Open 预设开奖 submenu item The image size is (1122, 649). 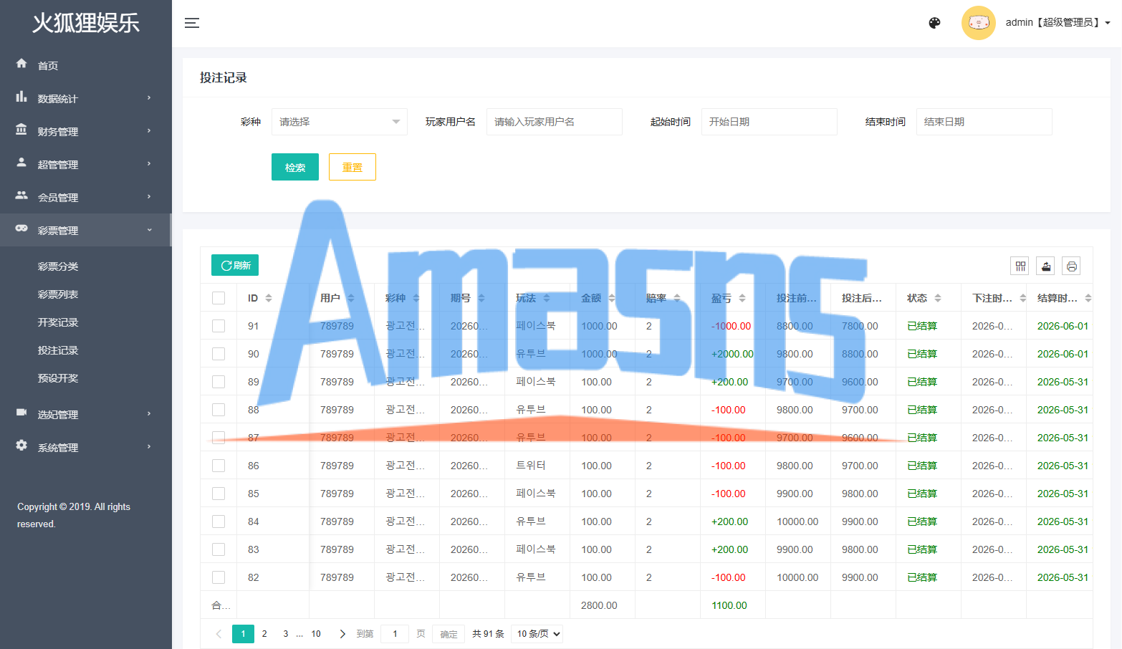[58, 378]
